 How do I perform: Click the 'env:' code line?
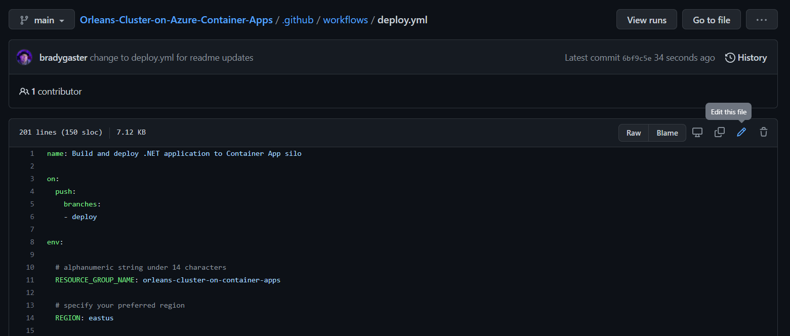coord(55,242)
